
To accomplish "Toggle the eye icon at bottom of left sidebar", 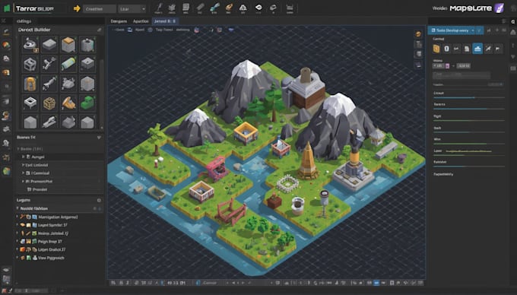I will pos(6,270).
